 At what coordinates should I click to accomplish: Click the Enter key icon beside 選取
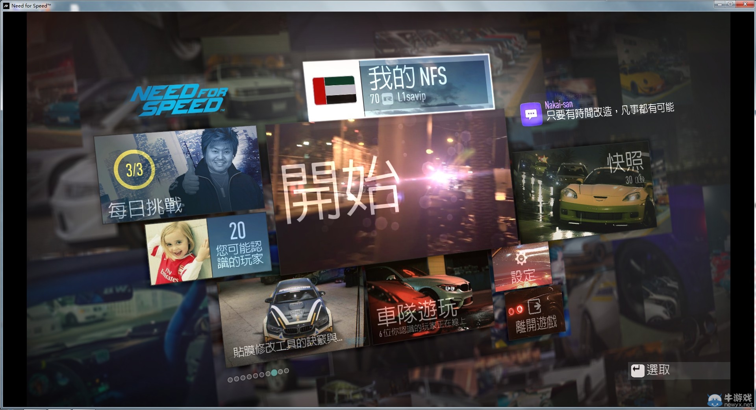point(637,370)
